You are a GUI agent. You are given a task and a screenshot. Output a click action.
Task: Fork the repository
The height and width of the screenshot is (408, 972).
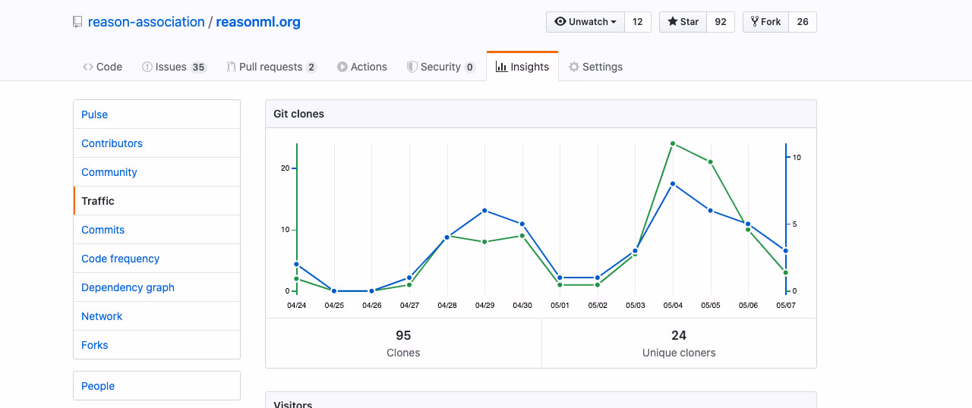click(765, 22)
